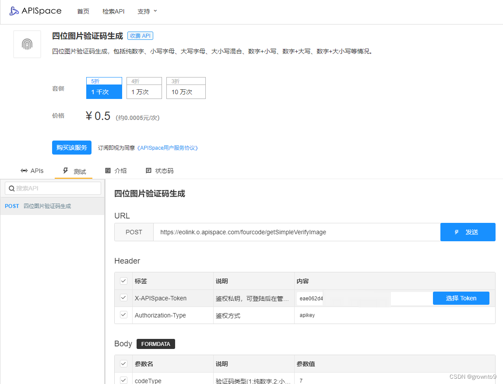Click the lightning icon on 发送 button
The width and height of the screenshot is (503, 384).
click(457, 232)
